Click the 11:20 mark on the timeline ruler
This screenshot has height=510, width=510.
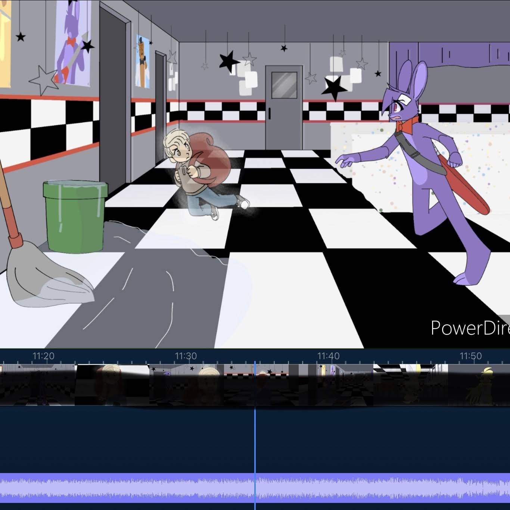pos(43,356)
